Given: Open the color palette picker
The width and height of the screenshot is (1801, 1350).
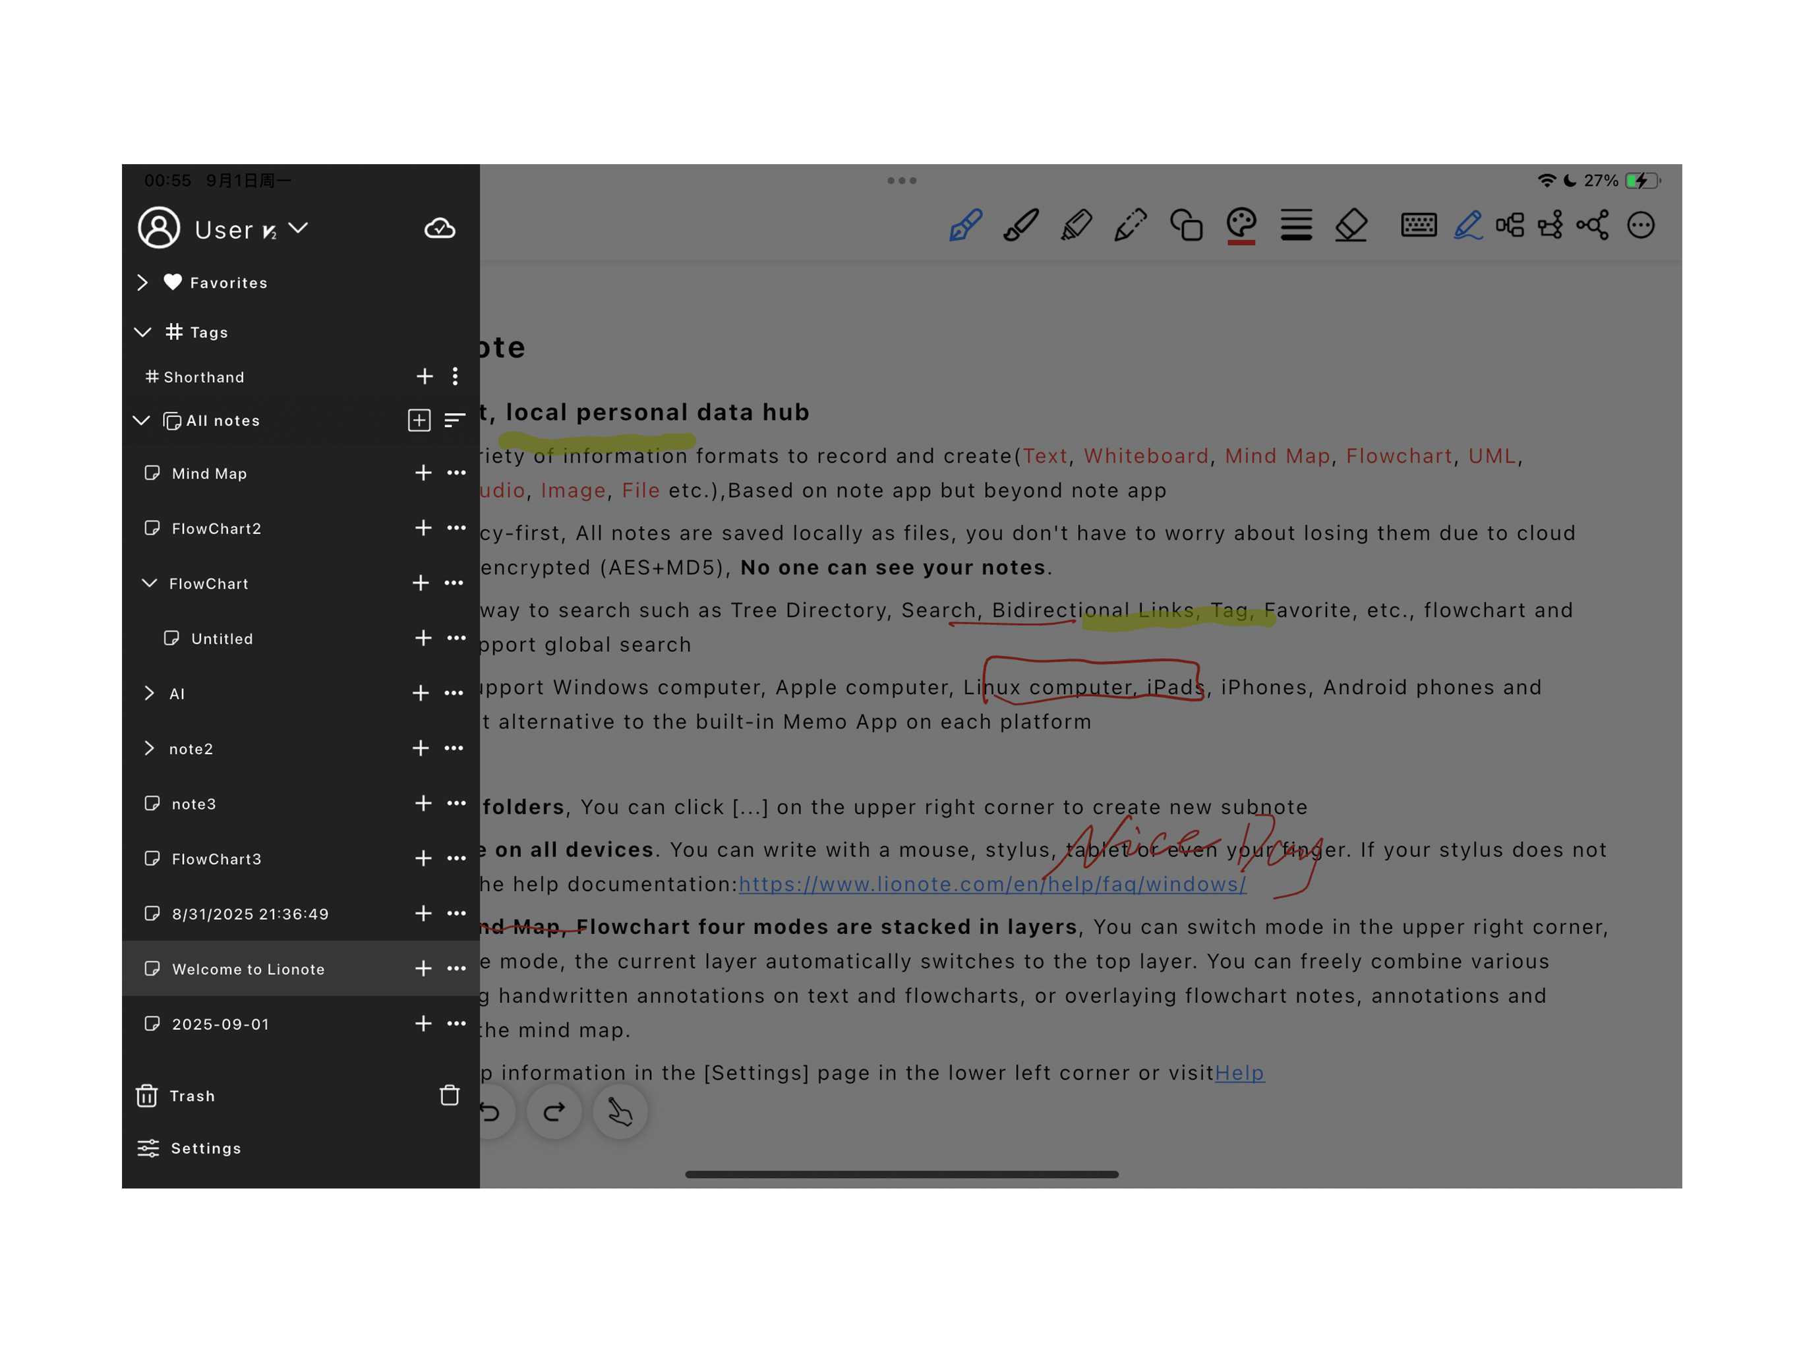Looking at the screenshot, I should point(1241,225).
